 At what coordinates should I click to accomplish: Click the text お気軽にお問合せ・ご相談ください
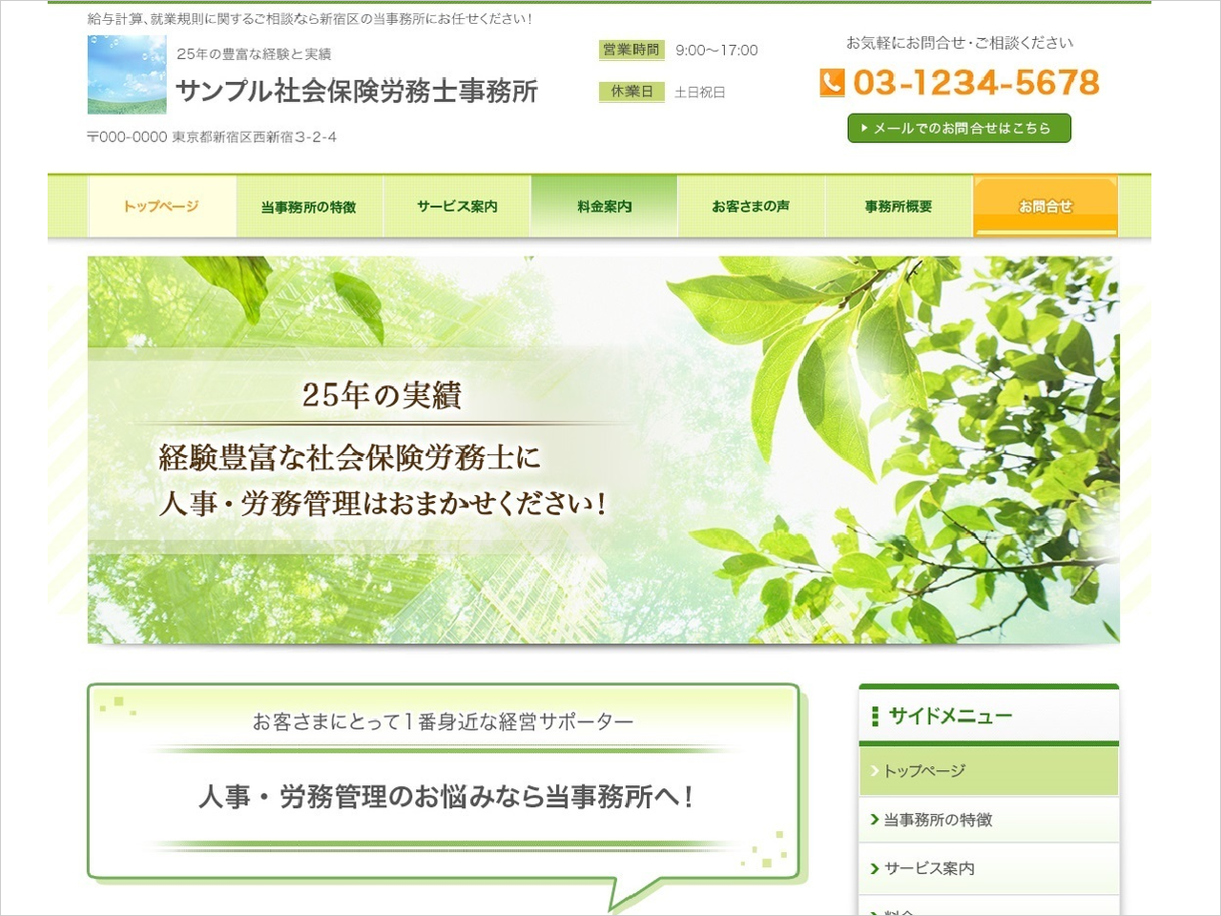pyautogui.click(x=960, y=43)
